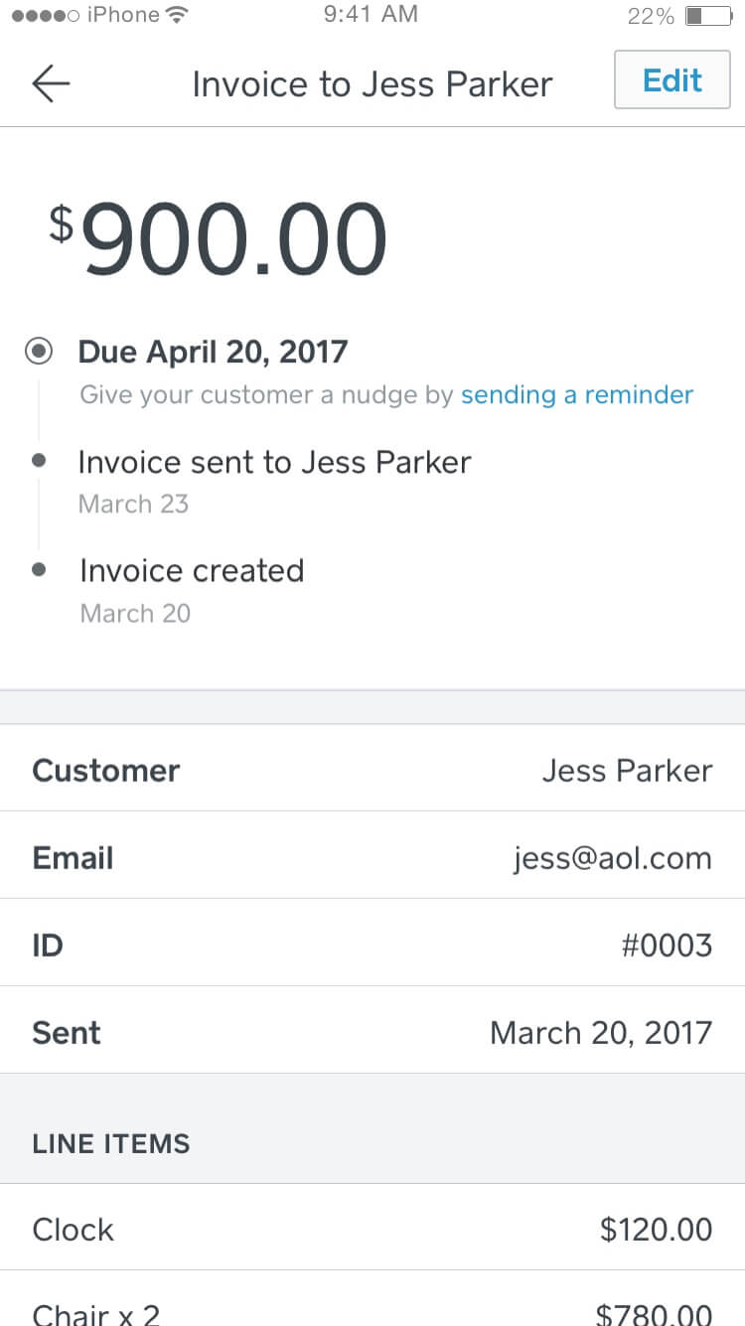This screenshot has width=745, height=1326.
Task: Open the Clock line item
Action: coord(372,1228)
